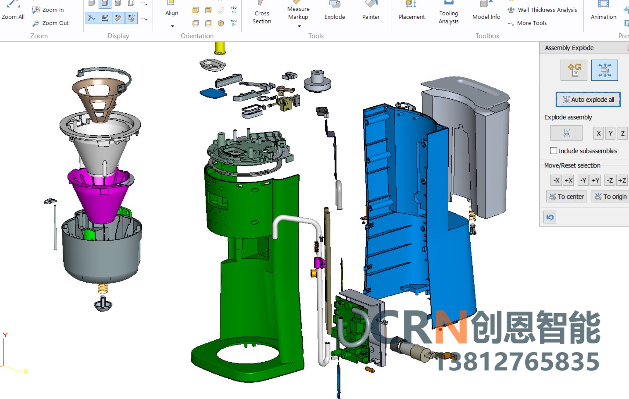
Task: Explode assembly along Y axis
Action: (x=610, y=133)
